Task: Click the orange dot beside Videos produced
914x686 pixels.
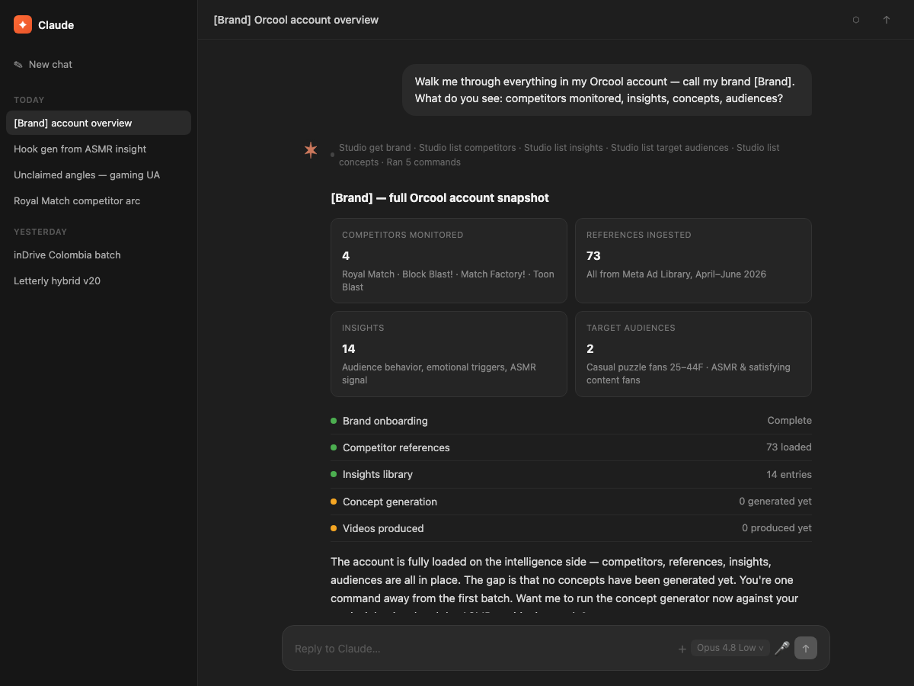Action: pos(334,528)
